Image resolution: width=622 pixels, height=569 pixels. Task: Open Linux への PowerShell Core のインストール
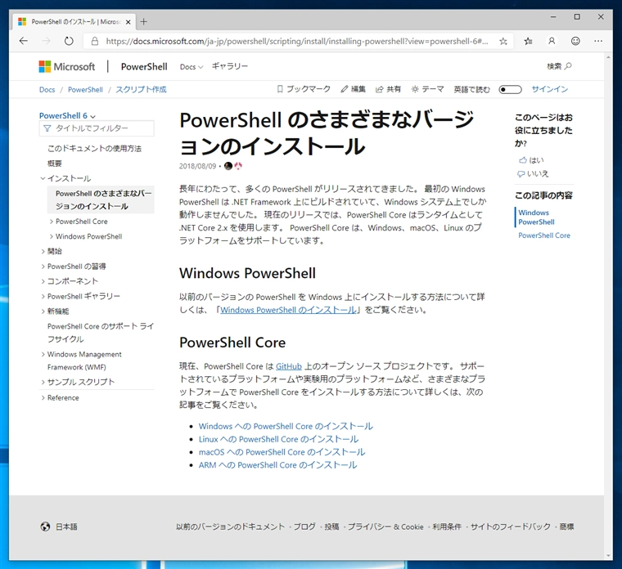tap(278, 440)
